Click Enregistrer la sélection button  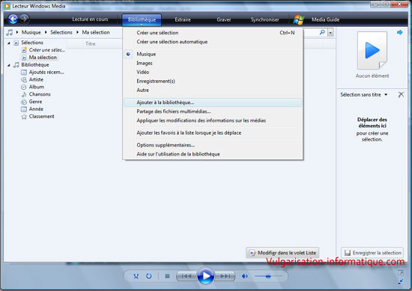click(372, 253)
